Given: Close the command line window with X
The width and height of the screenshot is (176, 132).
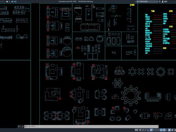Looking at the screenshot, I should pos(19,126).
